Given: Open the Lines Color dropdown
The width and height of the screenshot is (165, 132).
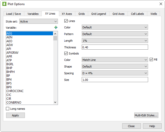Looking at the screenshot, I should click(115, 27).
